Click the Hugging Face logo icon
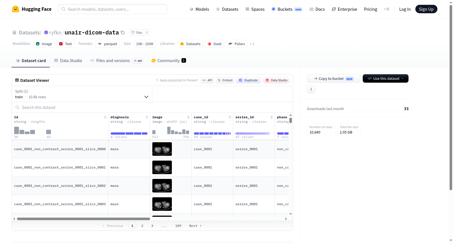Viewport: 453px width, 243px height. [16, 9]
